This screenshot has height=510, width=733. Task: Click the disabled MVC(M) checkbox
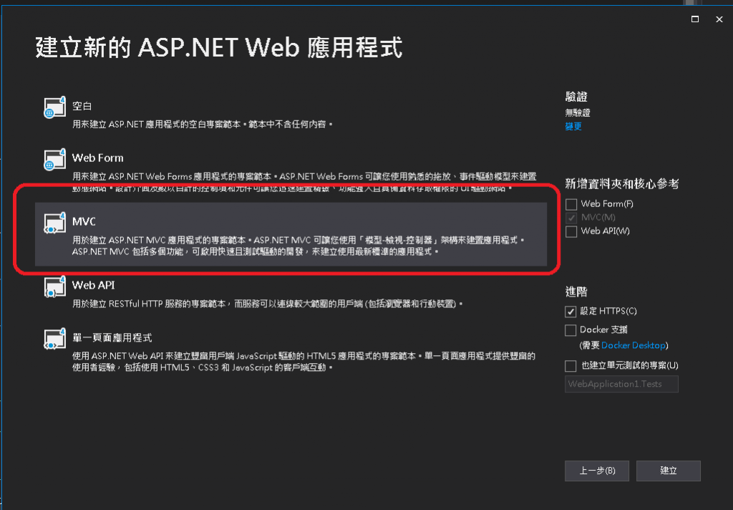(571, 218)
